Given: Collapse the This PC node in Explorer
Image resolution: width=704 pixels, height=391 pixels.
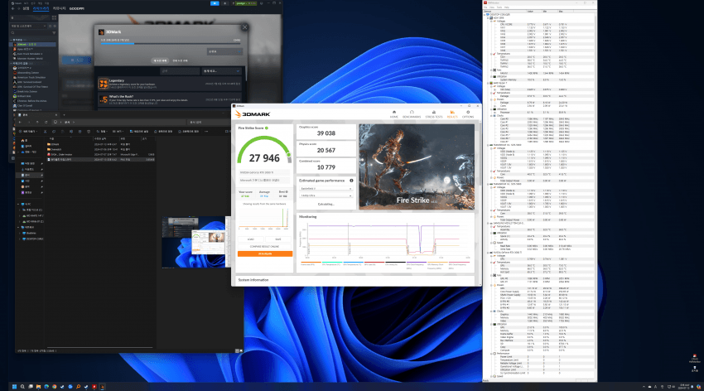Looking at the screenshot, I should [19, 205].
